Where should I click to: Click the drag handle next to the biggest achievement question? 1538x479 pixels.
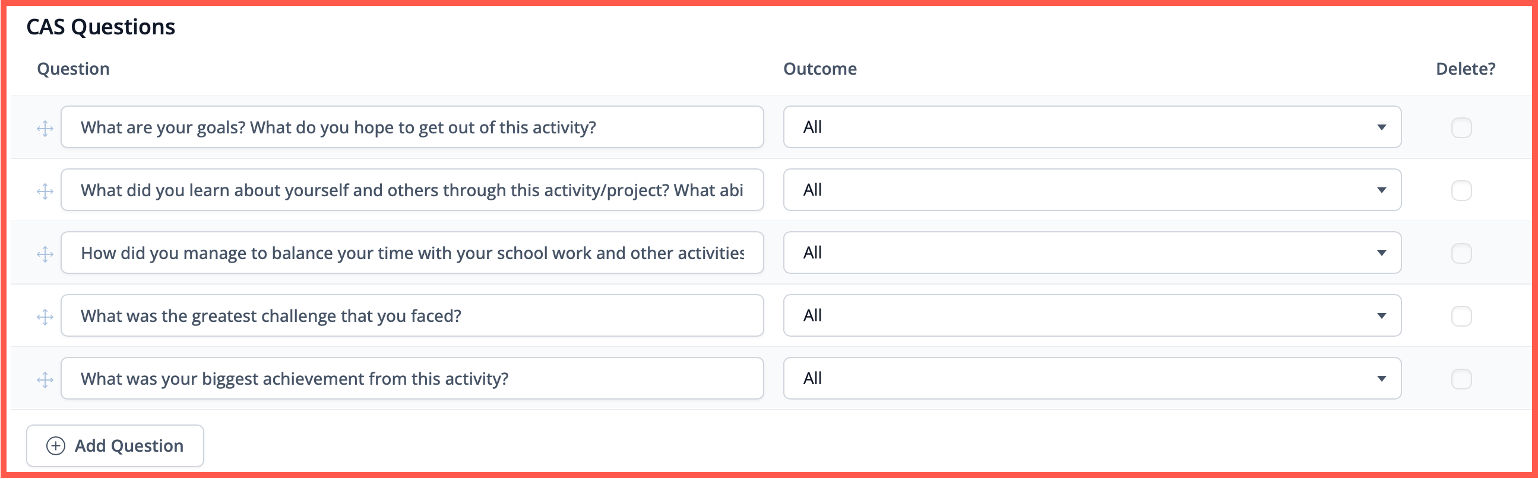pos(45,379)
